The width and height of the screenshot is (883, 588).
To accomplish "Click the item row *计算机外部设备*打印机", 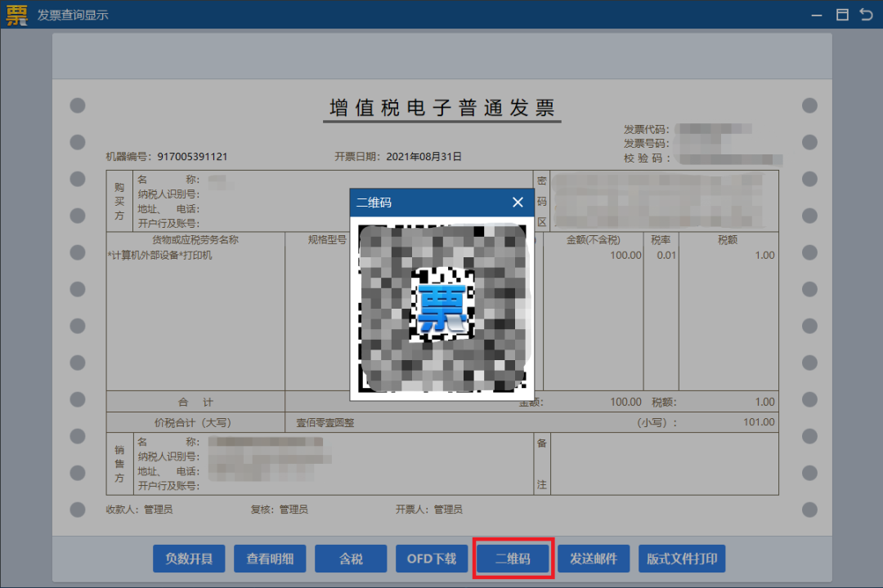I will [x=160, y=255].
